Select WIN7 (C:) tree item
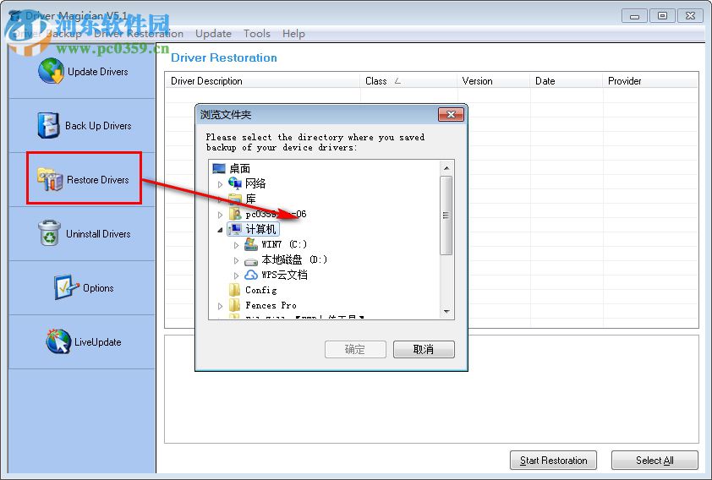The height and width of the screenshot is (480, 712). click(284, 244)
